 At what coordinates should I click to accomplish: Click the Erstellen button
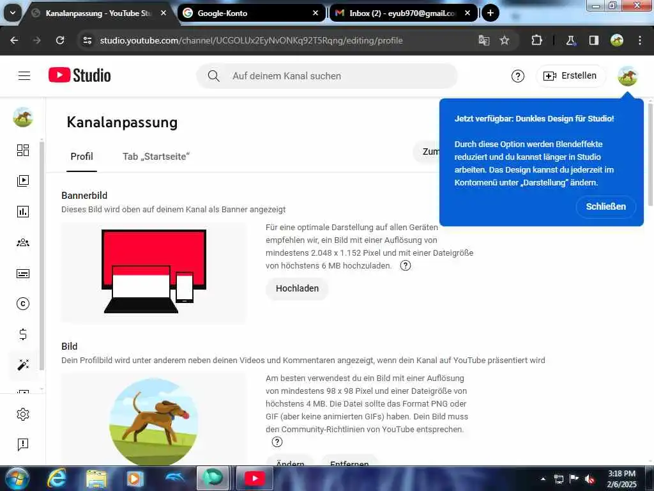[x=570, y=76]
